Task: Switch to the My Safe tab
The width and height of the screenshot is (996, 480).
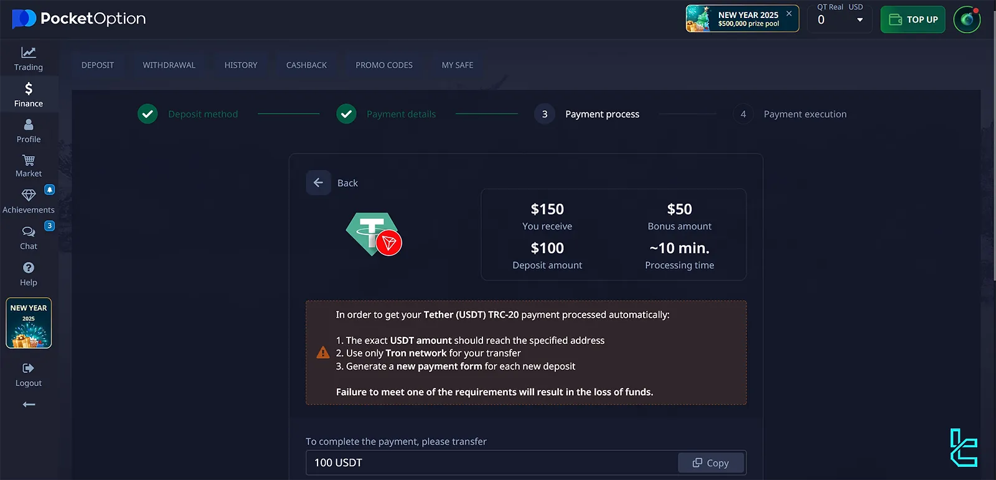Action: 458,65
